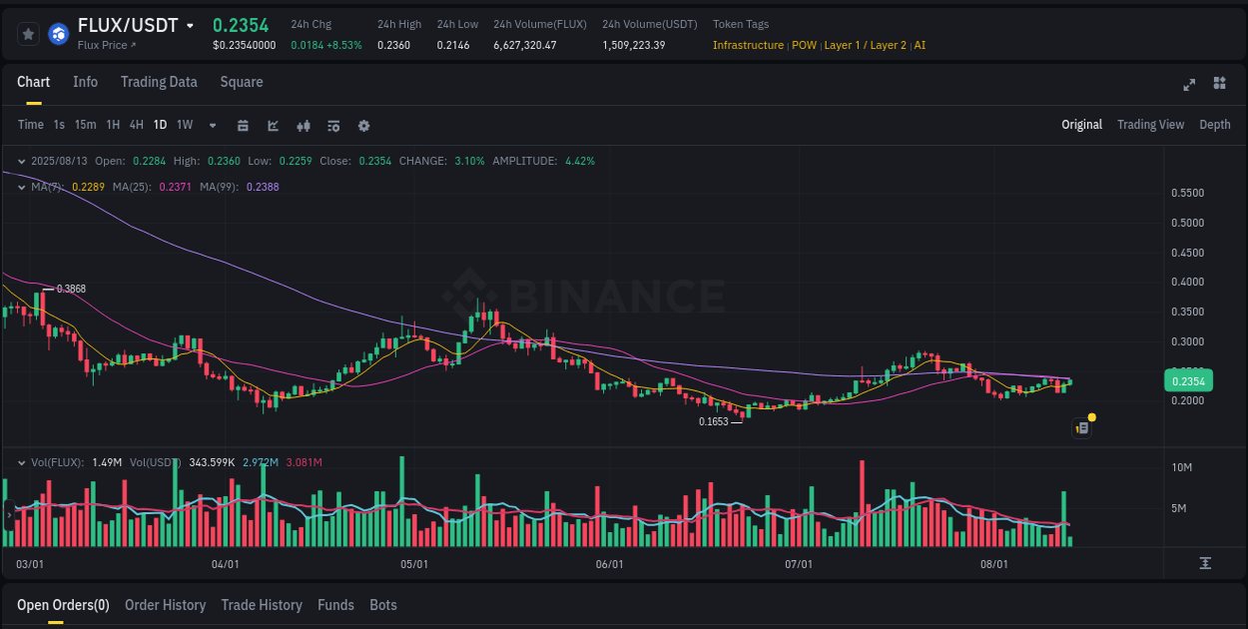1248x629 pixels.
Task: Open the indicators list icon
Action: coord(333,126)
